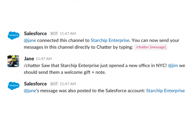Click the /chatter [message] code snippet

tap(151, 47)
